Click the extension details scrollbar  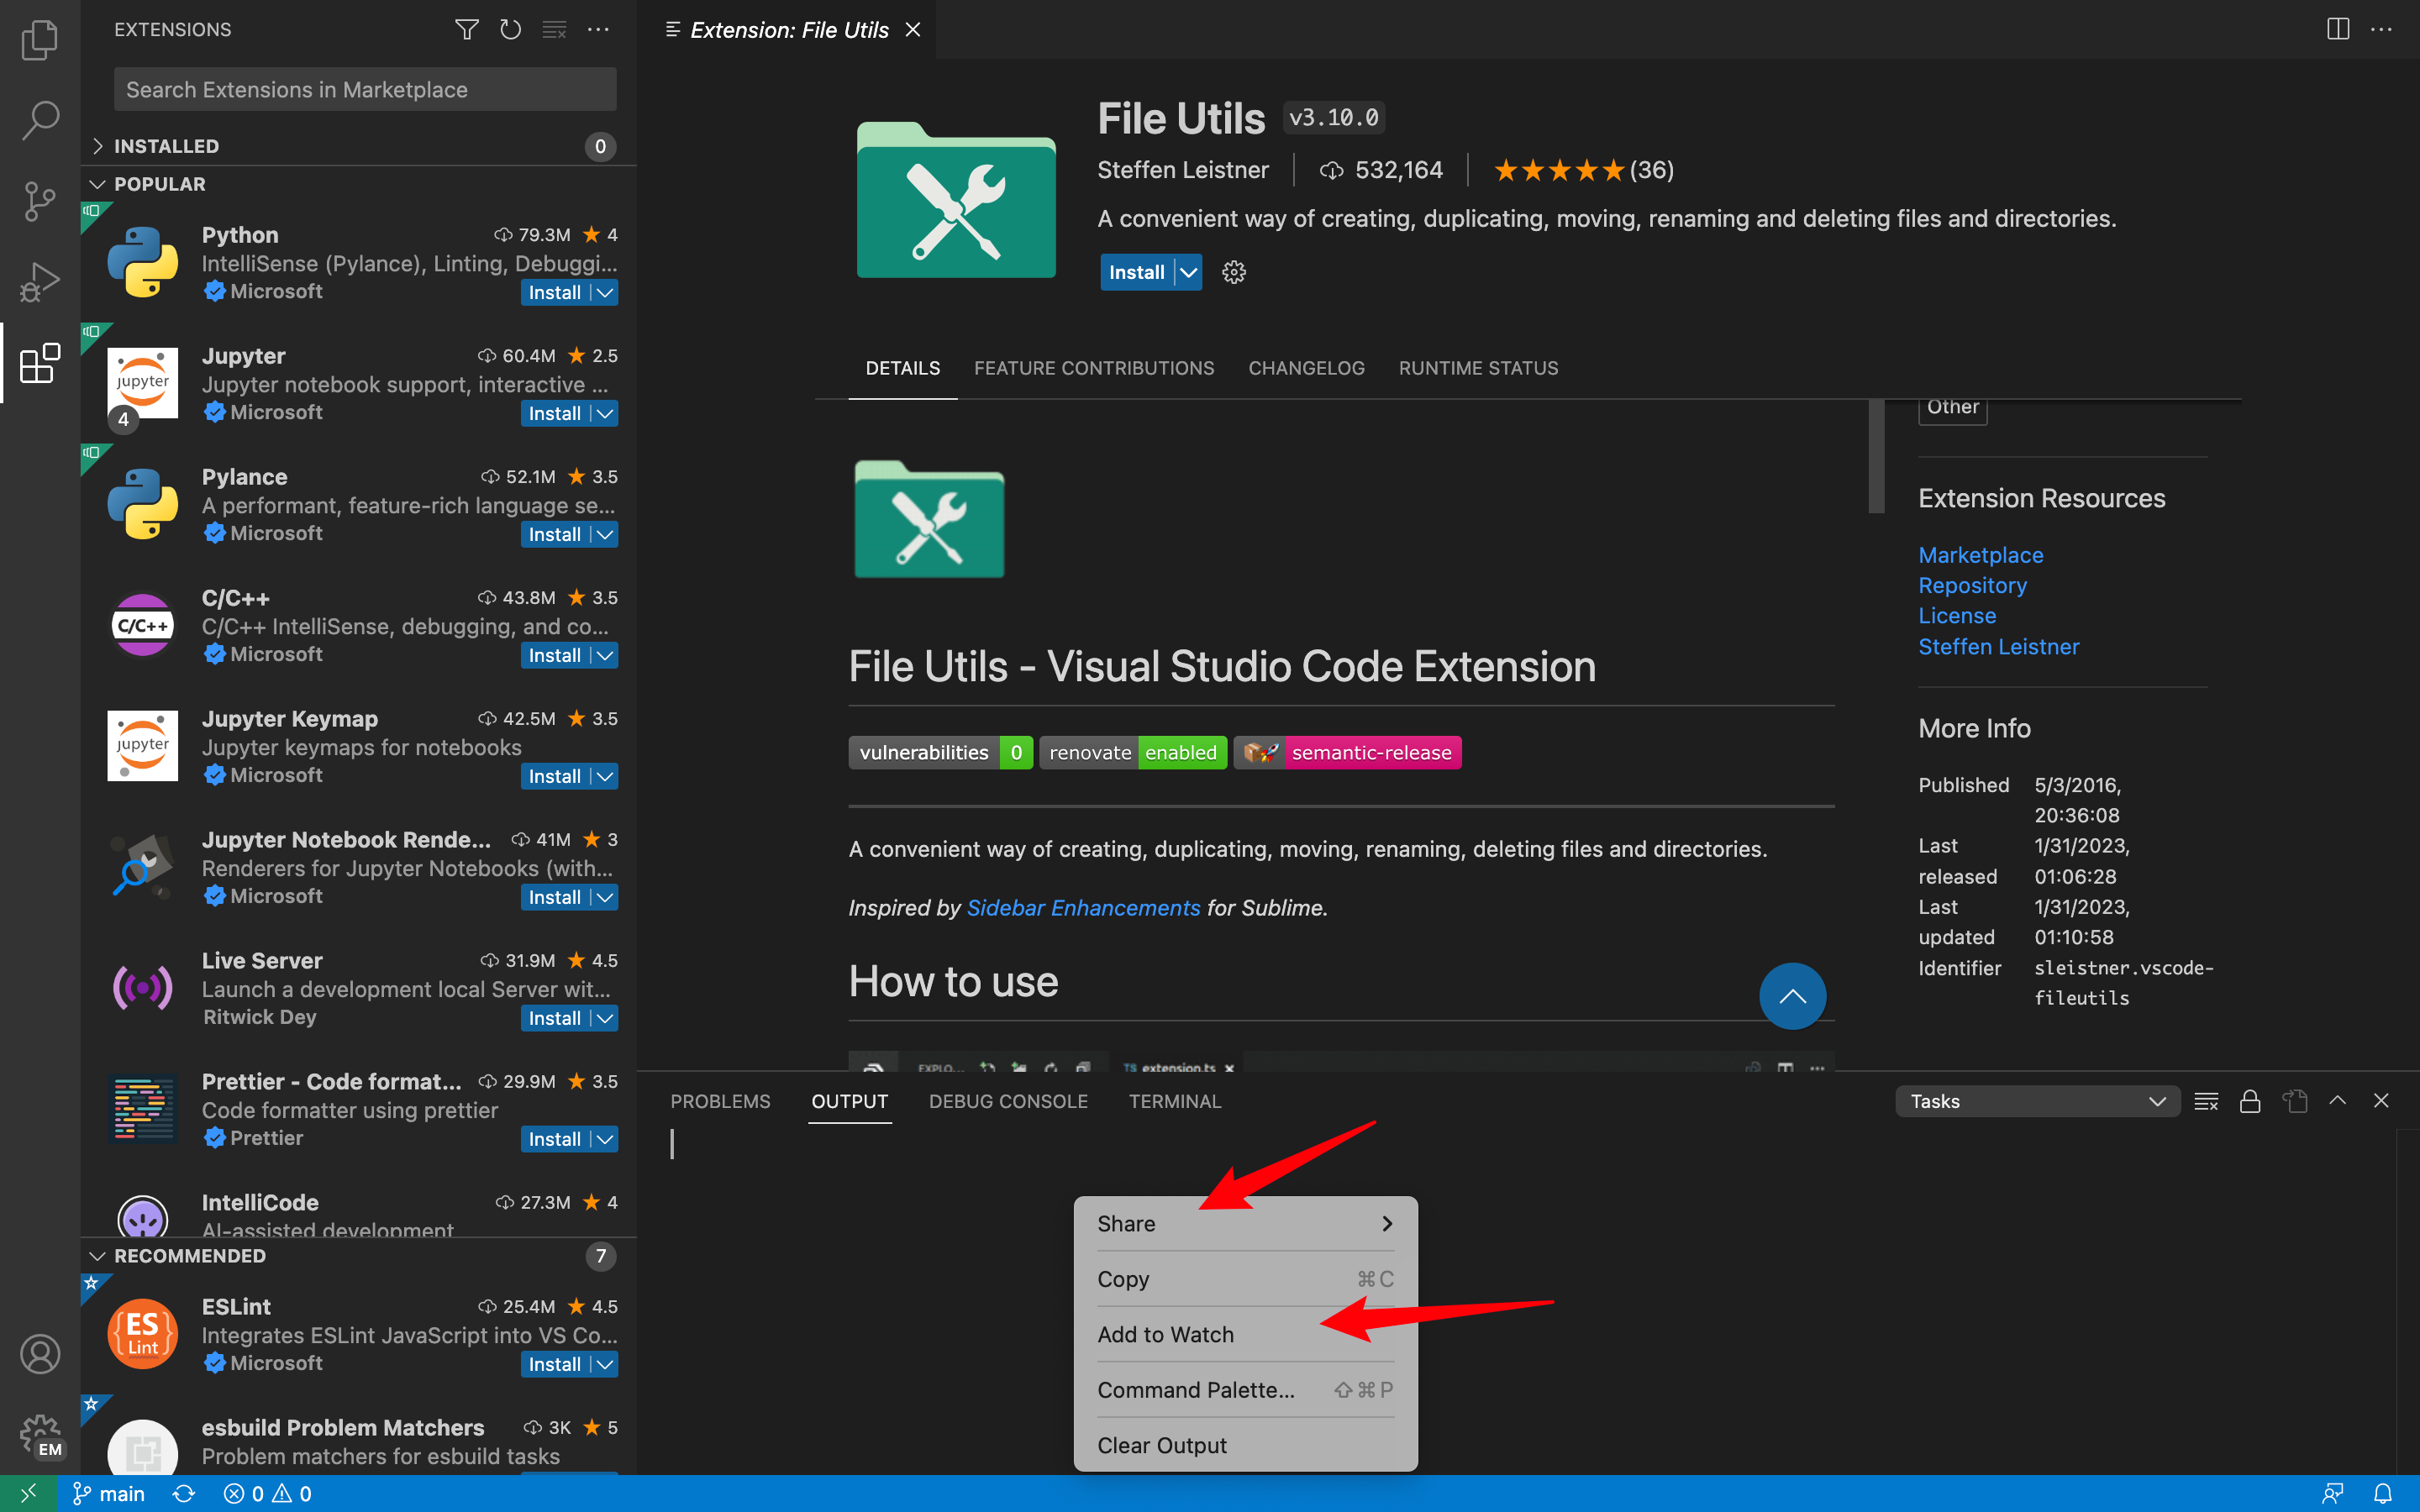tap(1876, 456)
